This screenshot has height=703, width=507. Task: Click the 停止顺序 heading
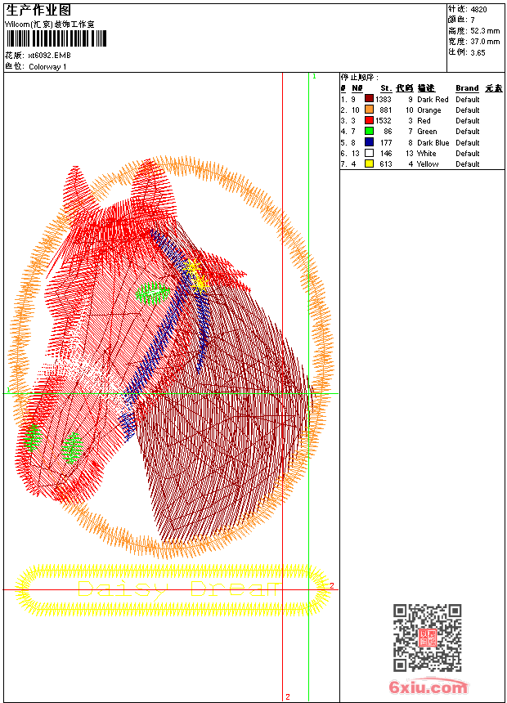[x=360, y=77]
